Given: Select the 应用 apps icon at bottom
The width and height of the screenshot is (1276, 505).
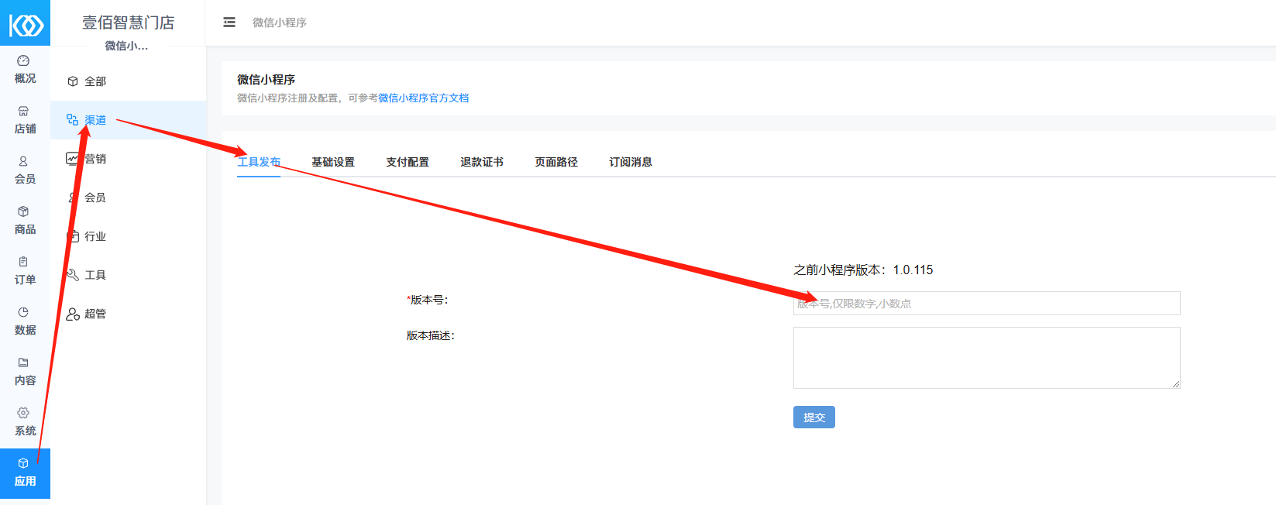Looking at the screenshot, I should coord(23,463).
